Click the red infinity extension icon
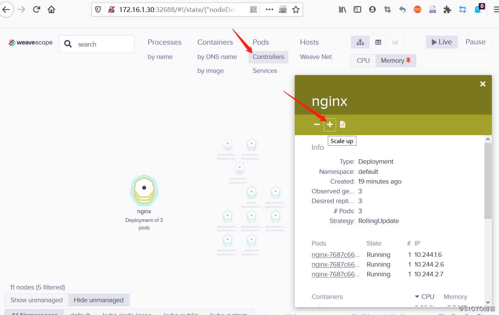The width and height of the screenshot is (499, 315). click(x=418, y=10)
